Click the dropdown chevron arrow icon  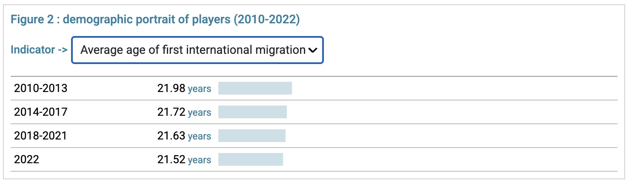[x=312, y=50]
